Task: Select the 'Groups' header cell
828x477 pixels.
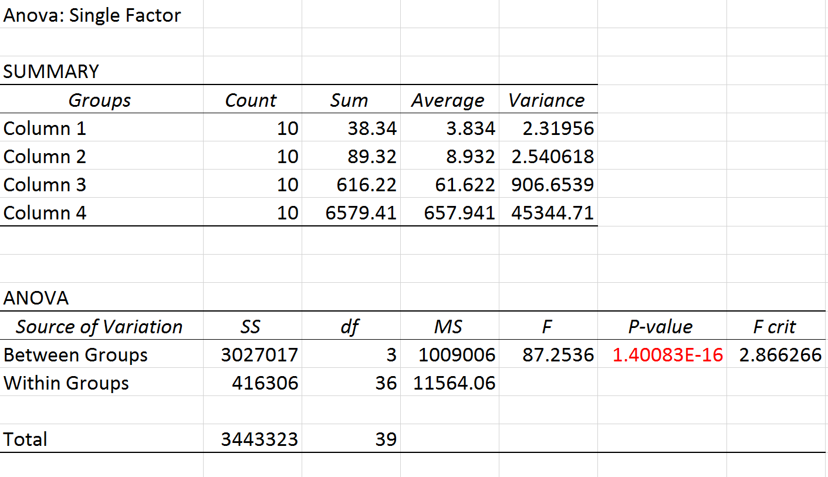Action: (99, 100)
